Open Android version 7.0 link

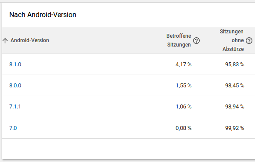(13, 128)
